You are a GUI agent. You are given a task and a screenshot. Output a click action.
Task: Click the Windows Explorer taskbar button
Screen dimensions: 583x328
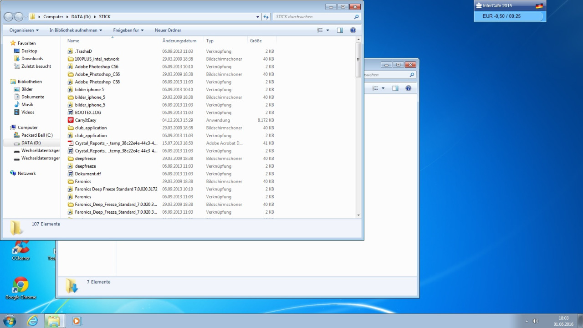pyautogui.click(x=54, y=321)
